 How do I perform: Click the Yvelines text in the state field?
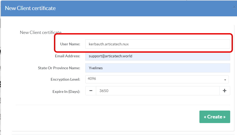point(96,68)
